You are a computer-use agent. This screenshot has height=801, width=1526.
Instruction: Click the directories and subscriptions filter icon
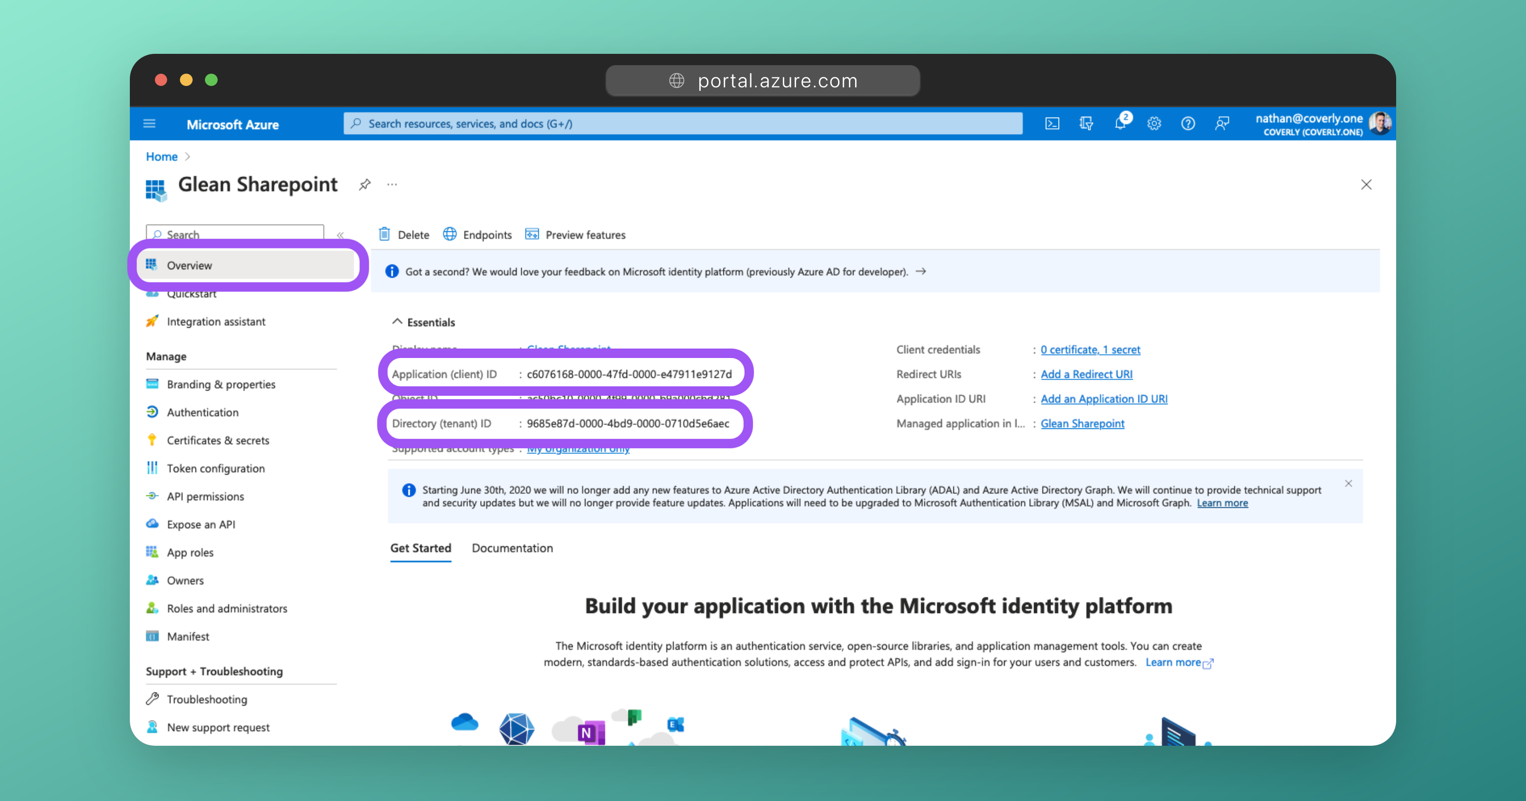(x=1086, y=124)
